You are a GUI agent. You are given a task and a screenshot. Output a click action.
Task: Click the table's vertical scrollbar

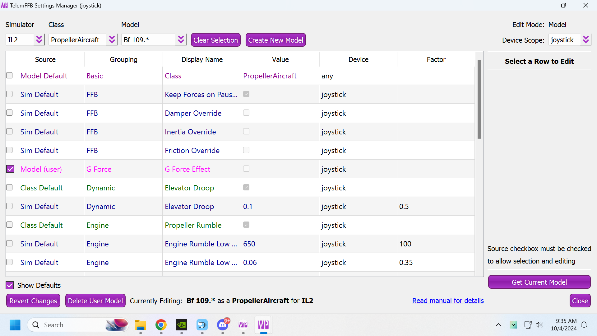479,100
